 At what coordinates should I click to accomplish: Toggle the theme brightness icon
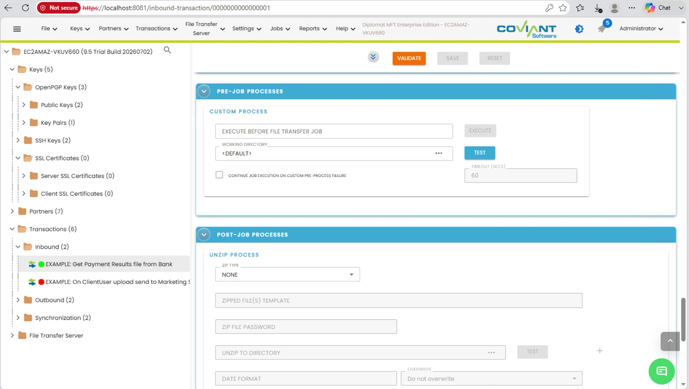tap(579, 29)
